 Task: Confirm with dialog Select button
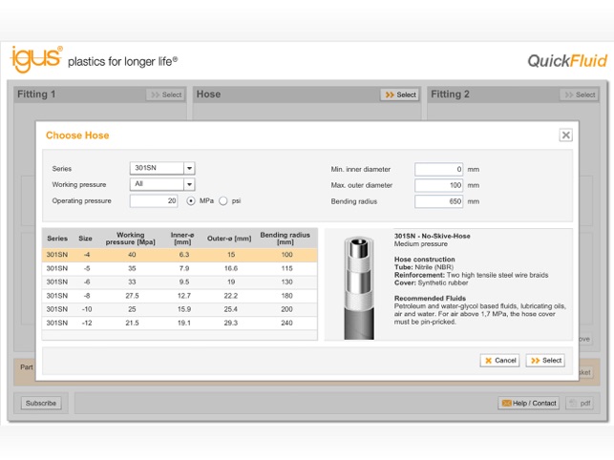[x=545, y=361]
